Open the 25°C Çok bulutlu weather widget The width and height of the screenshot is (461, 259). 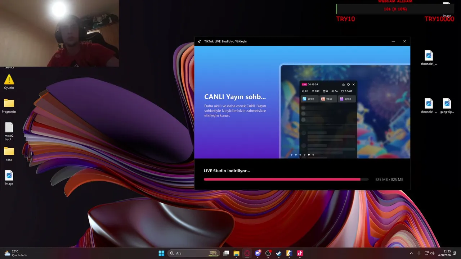coord(16,253)
